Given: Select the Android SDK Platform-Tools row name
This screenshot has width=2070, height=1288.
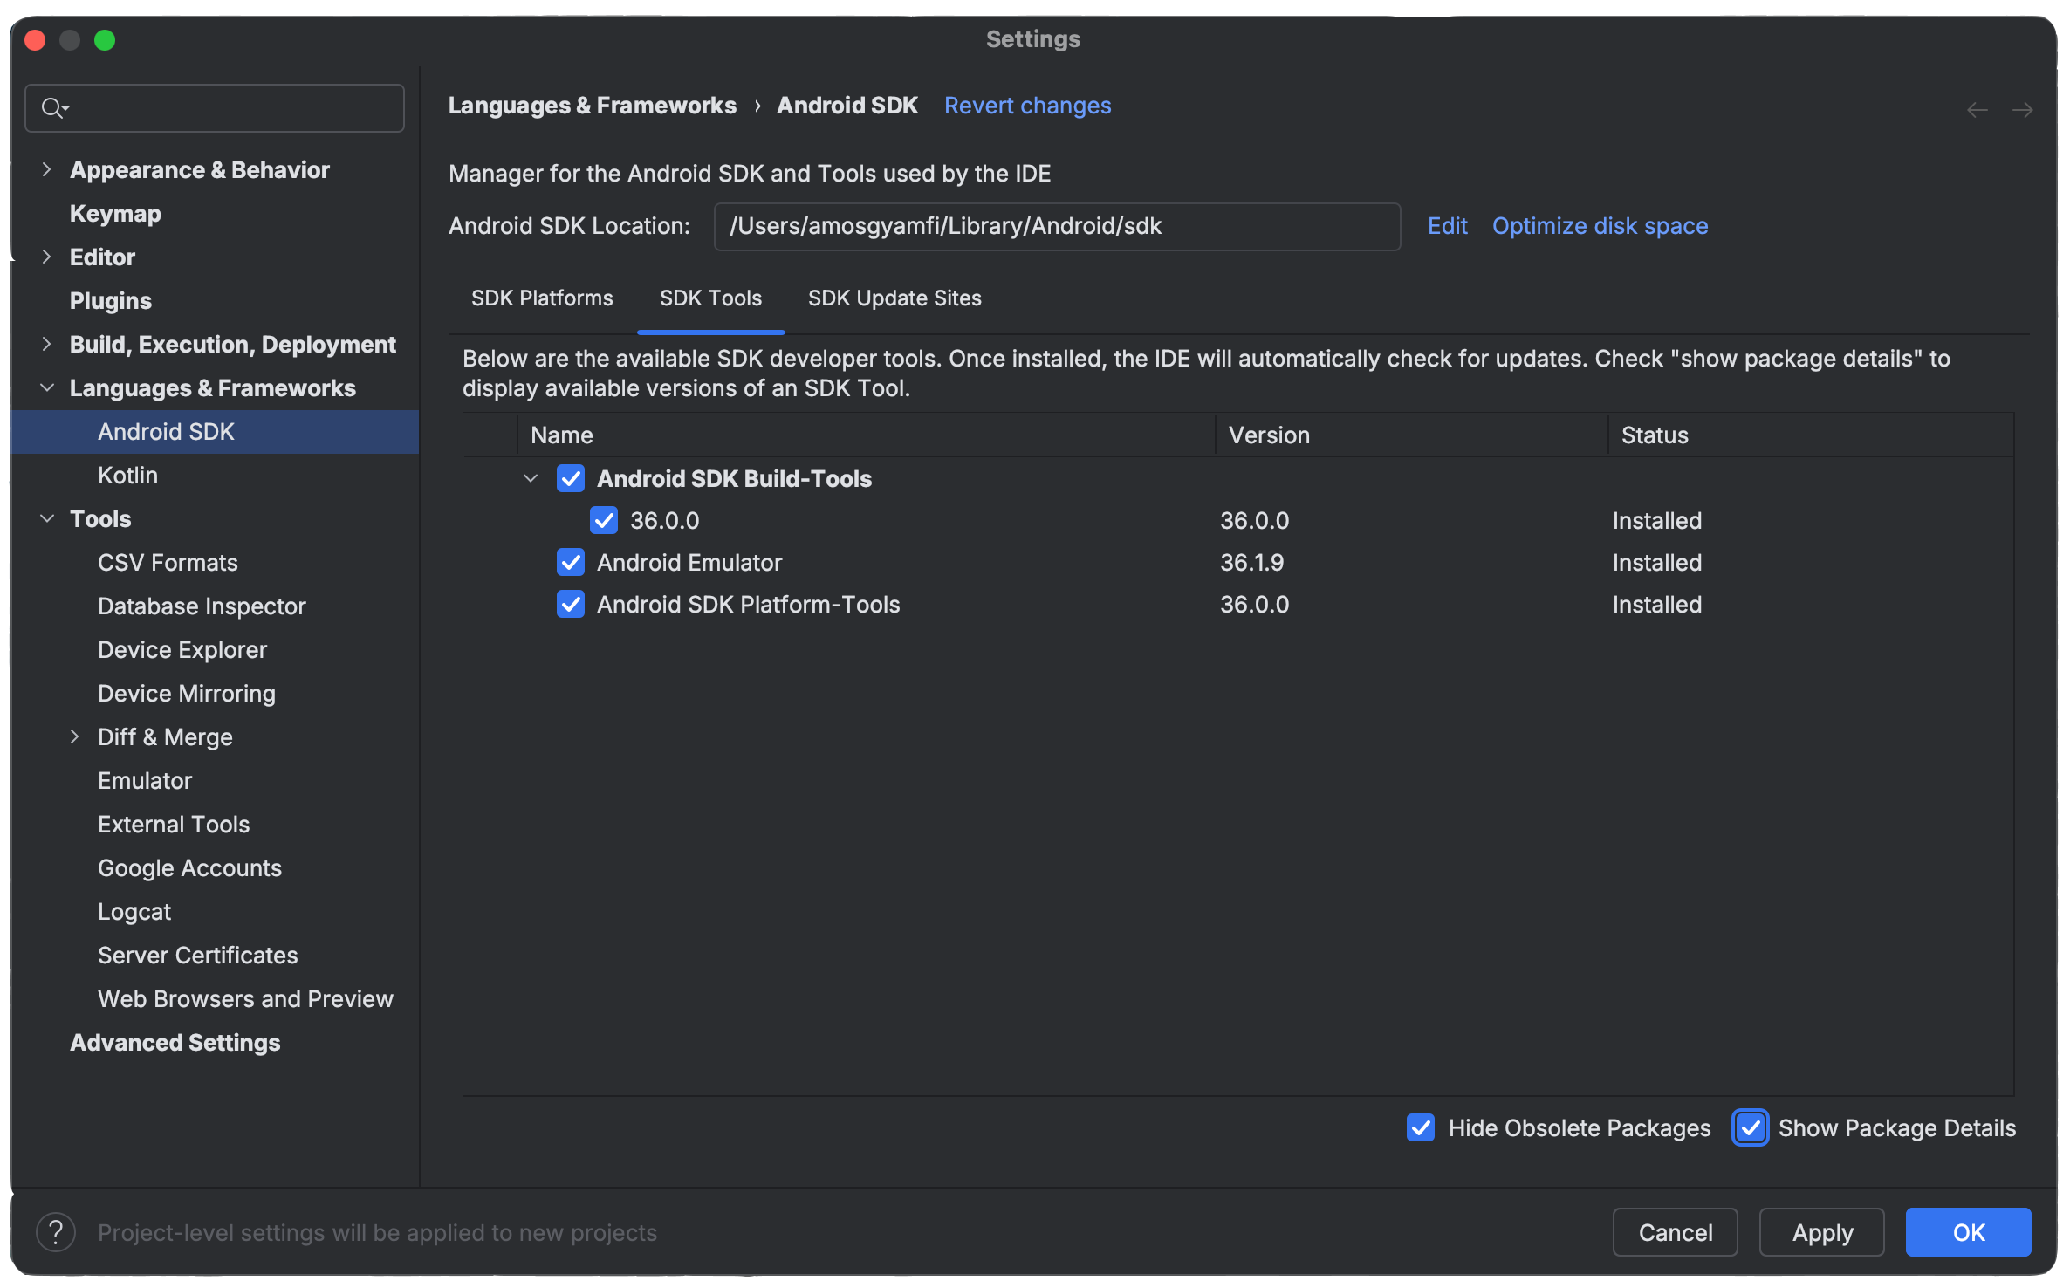Looking at the screenshot, I should [748, 604].
